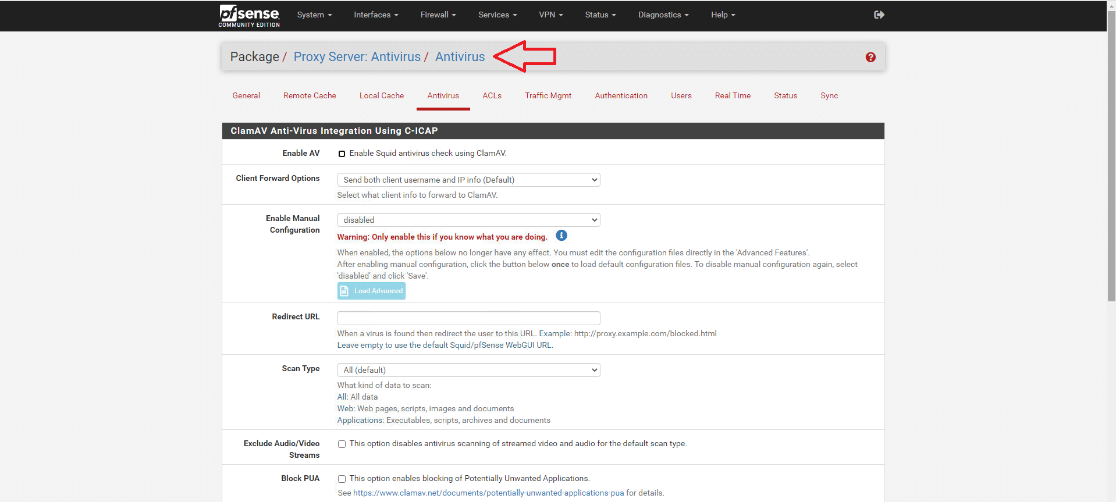Viewport: 1116px width, 502px height.
Task: Open the System menu
Action: click(314, 15)
